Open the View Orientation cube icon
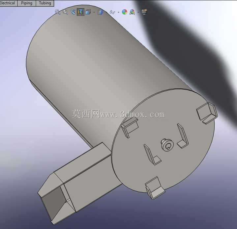The image size is (237, 229). pos(88,12)
